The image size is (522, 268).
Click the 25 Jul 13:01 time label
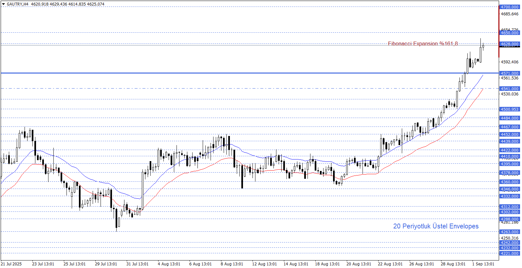click(x=75, y=264)
